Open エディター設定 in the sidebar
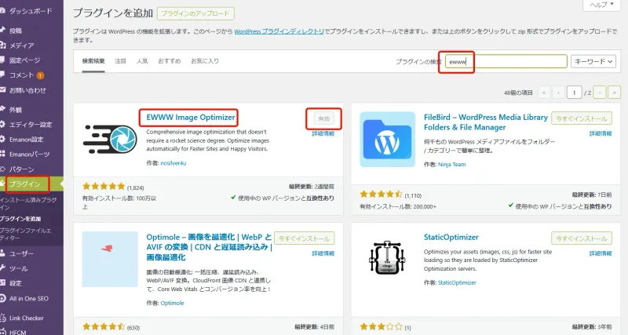This screenshot has height=335, width=628. click(x=31, y=125)
